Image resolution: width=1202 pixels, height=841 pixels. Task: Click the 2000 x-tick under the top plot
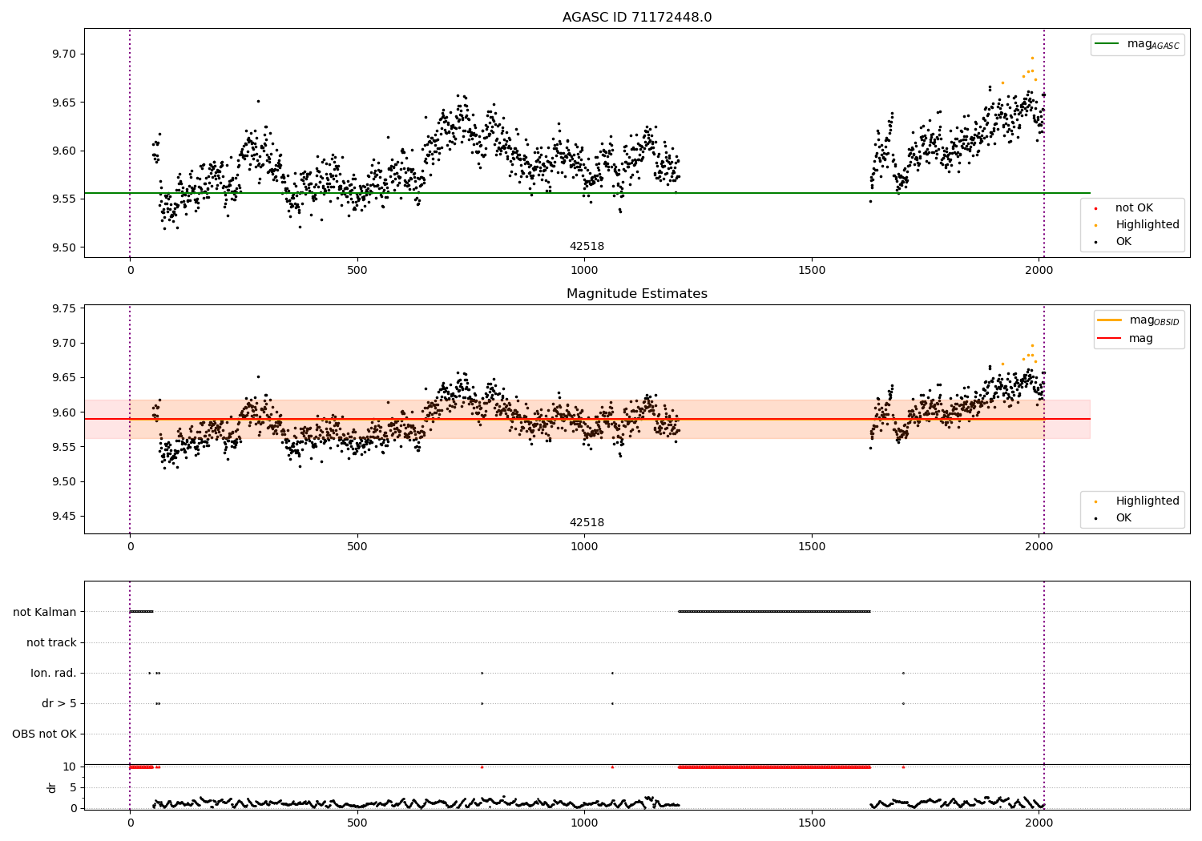click(1039, 270)
